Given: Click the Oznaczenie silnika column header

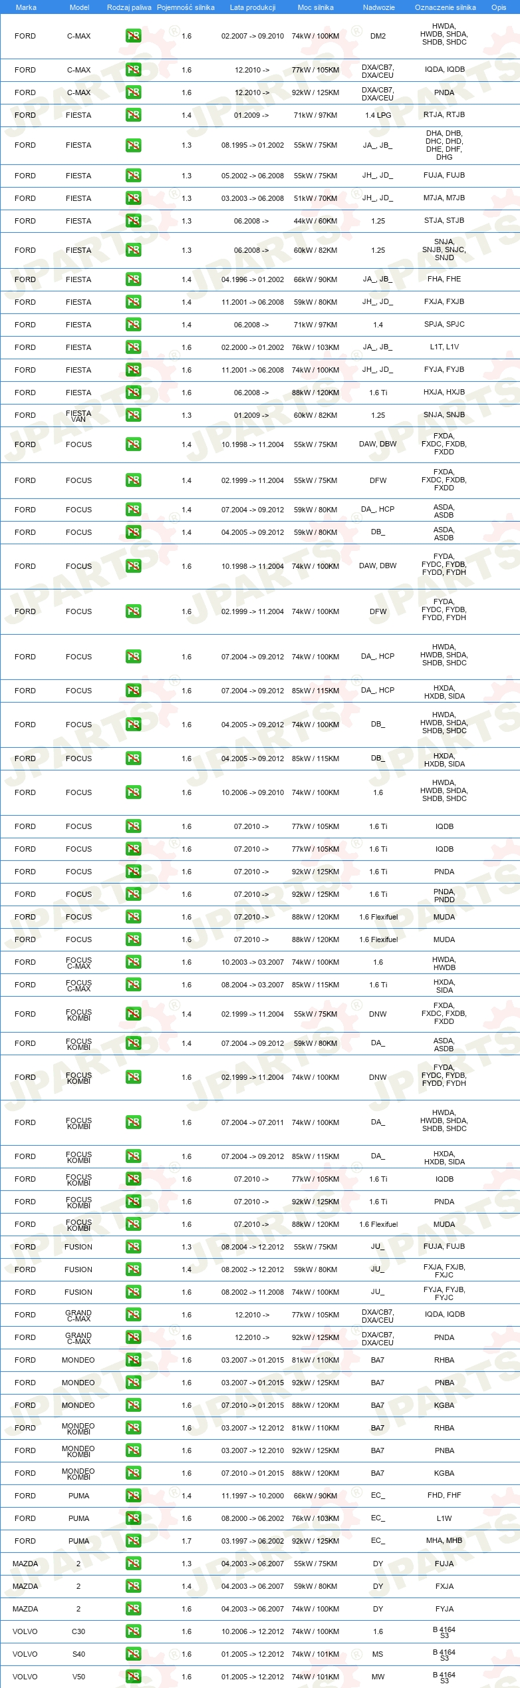Looking at the screenshot, I should 445,7.
